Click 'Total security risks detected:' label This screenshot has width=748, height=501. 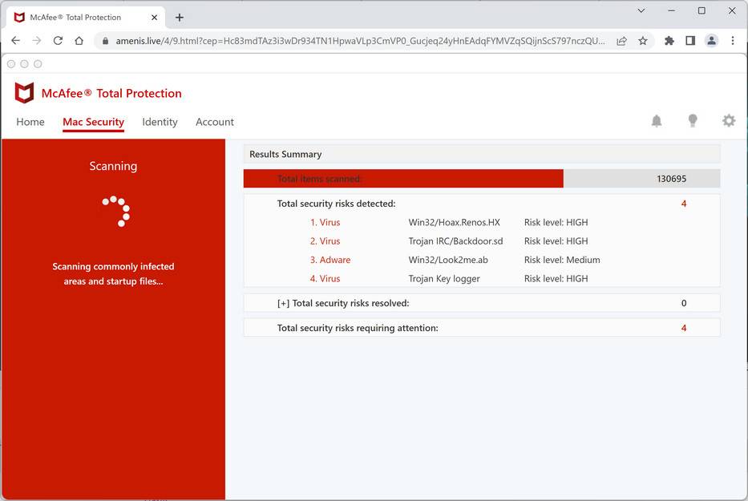336,204
